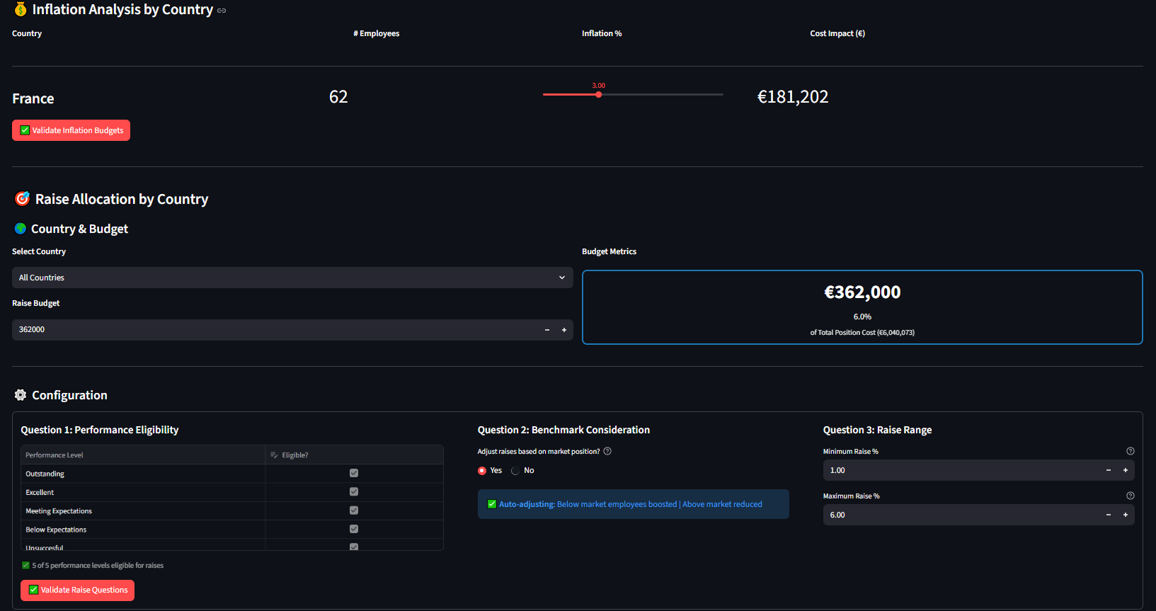Select Yes radio for market position adjustment
The width and height of the screenshot is (1156, 611).
(482, 471)
